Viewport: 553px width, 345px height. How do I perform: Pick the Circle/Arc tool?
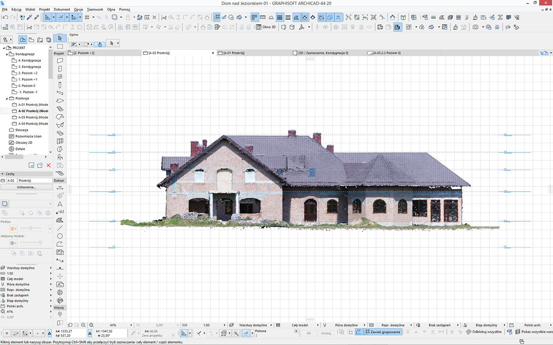pyautogui.click(x=60, y=236)
